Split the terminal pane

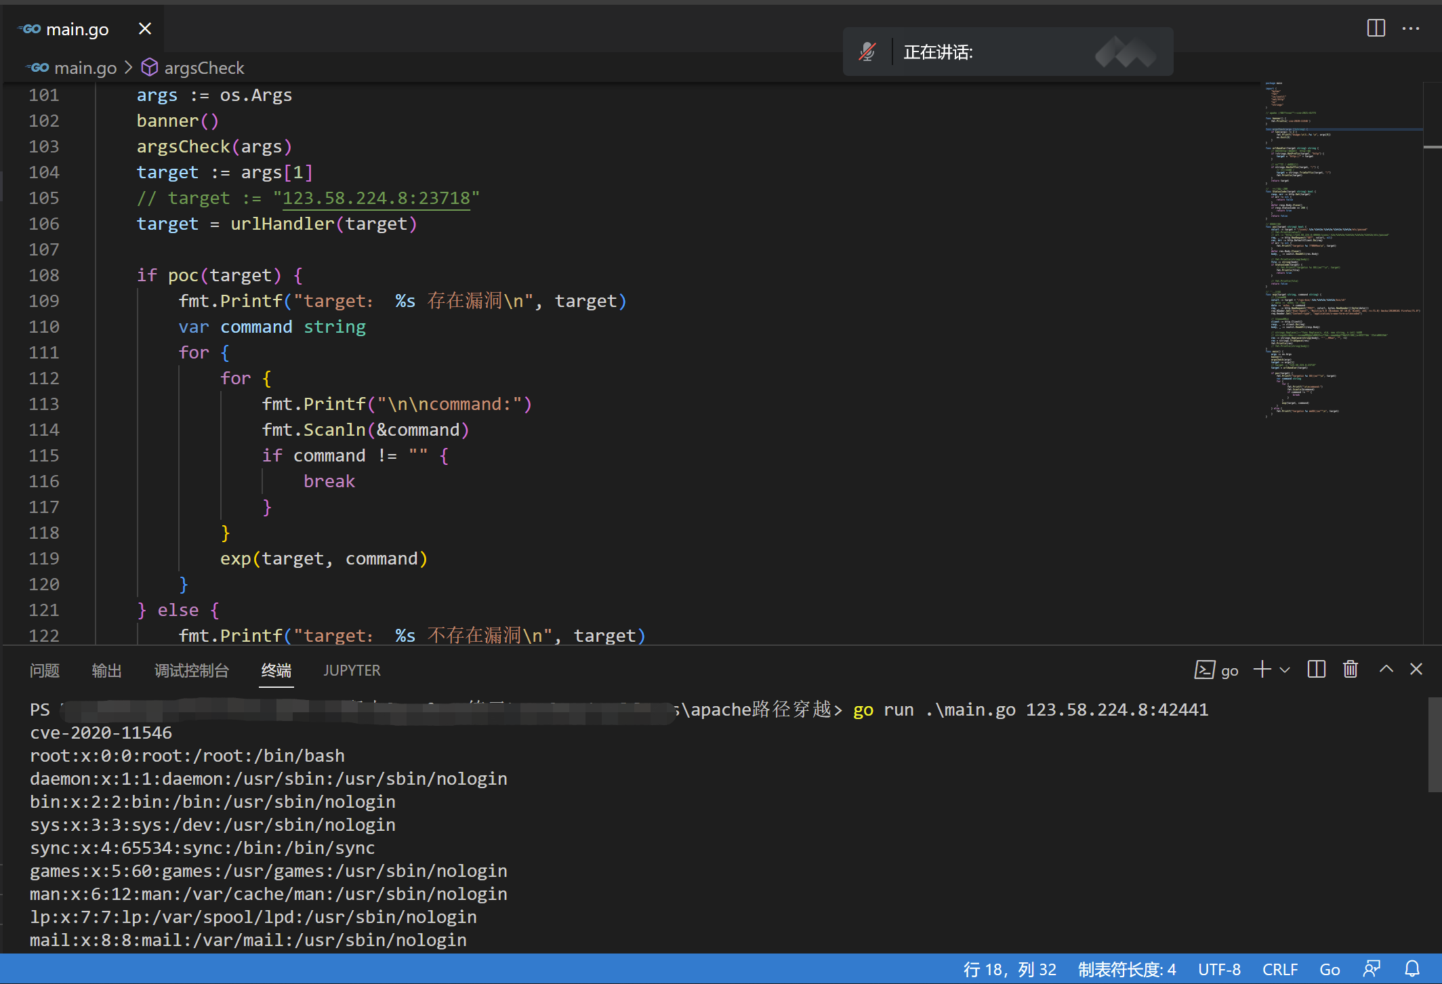[x=1316, y=670]
